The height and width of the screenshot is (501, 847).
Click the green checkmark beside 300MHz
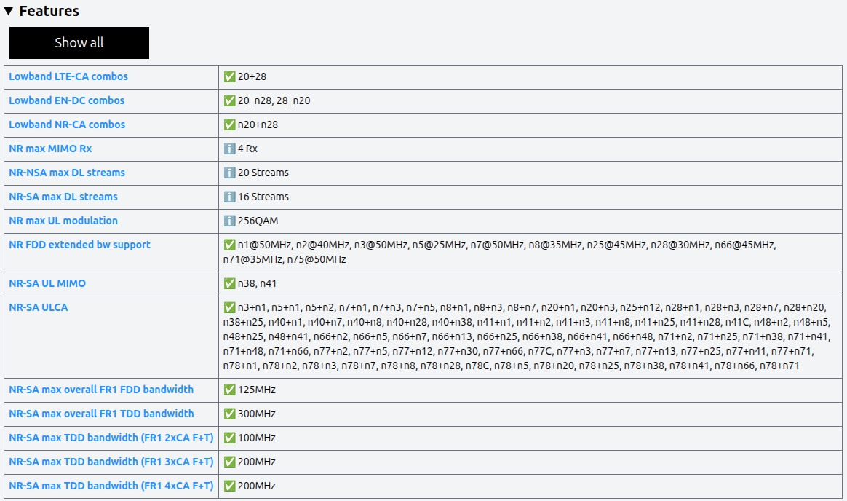pos(229,414)
